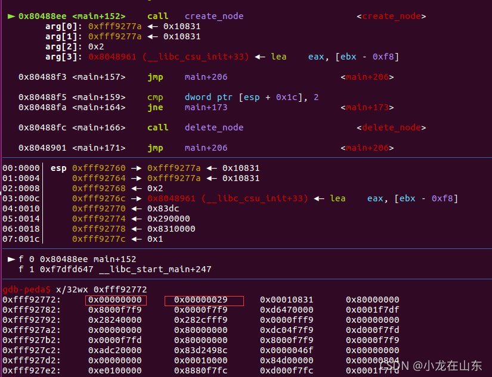Click the red <create_node> symbol annotation
The width and height of the screenshot is (492, 377).
391,16
